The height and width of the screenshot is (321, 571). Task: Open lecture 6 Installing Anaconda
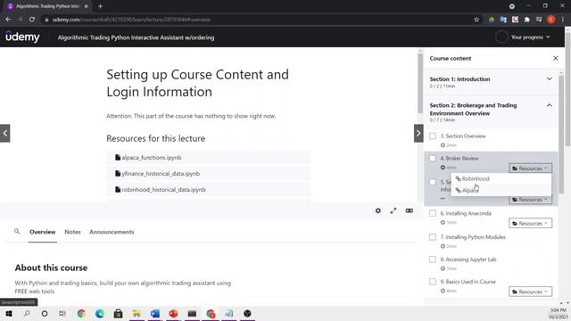[466, 213]
